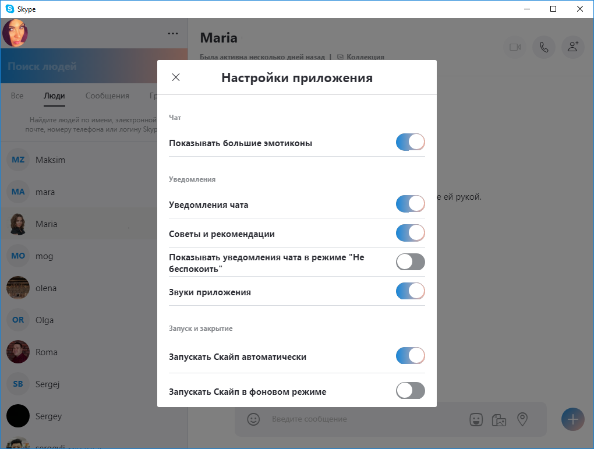The width and height of the screenshot is (594, 449).
Task: Turn off automatic Skype startup switch
Action: coord(411,356)
